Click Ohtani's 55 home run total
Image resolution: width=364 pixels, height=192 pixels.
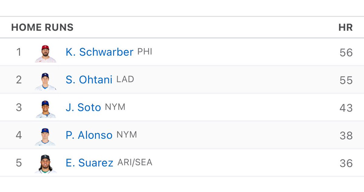(x=346, y=80)
